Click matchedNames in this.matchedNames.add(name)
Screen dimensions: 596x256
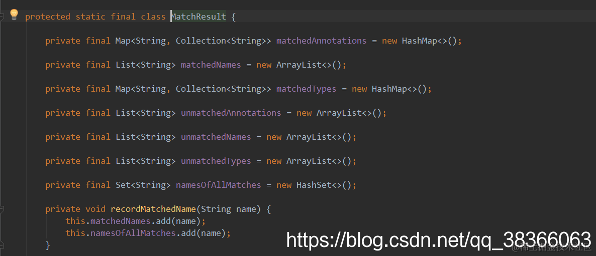pos(121,221)
